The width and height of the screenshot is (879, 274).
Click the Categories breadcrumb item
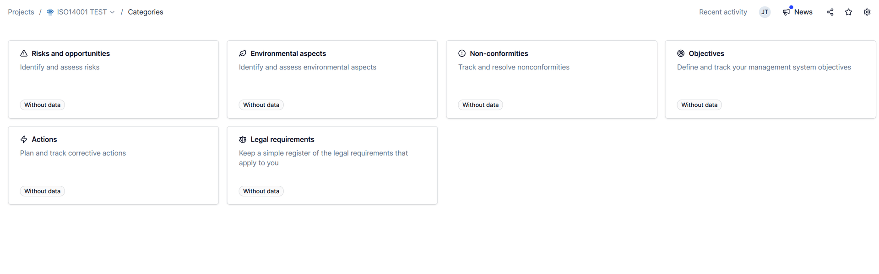[146, 12]
